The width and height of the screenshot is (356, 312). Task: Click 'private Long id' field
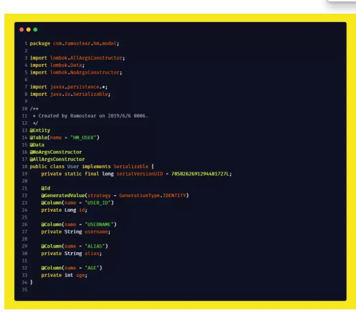point(64,210)
